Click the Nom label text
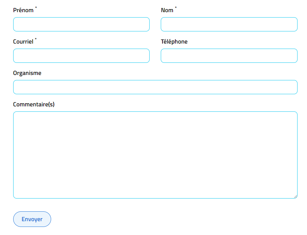The width and height of the screenshot is (307, 235). pyautogui.click(x=167, y=10)
